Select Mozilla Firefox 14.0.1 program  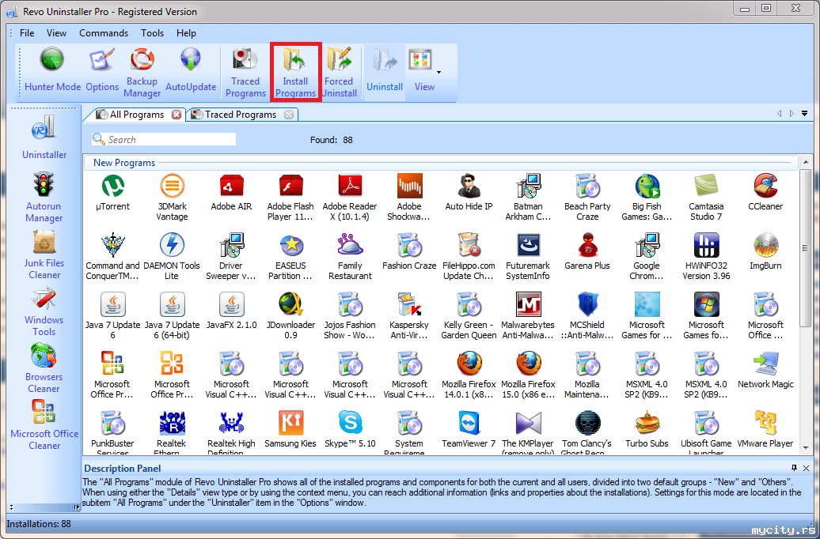469,375
